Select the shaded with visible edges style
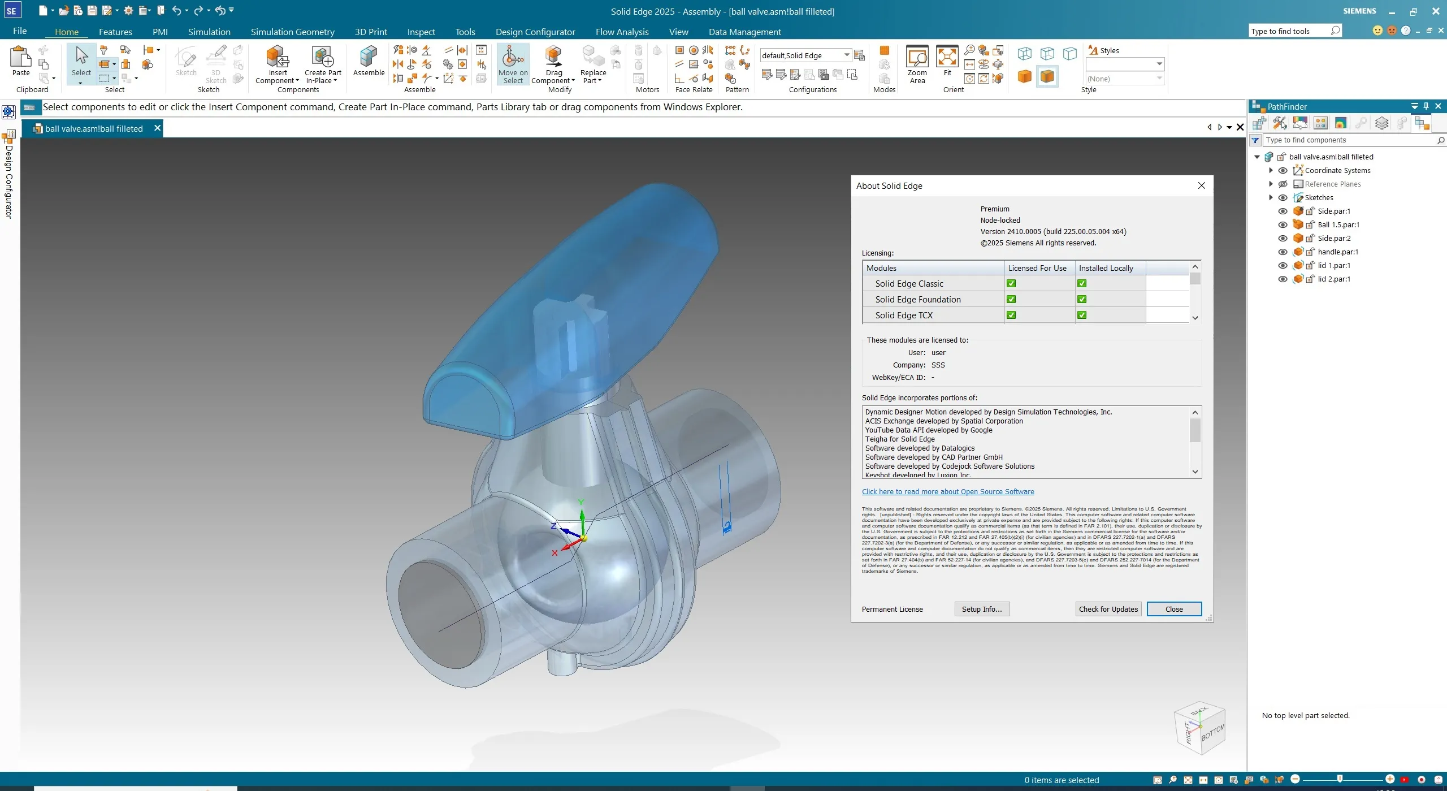1447x791 pixels. (x=1047, y=76)
